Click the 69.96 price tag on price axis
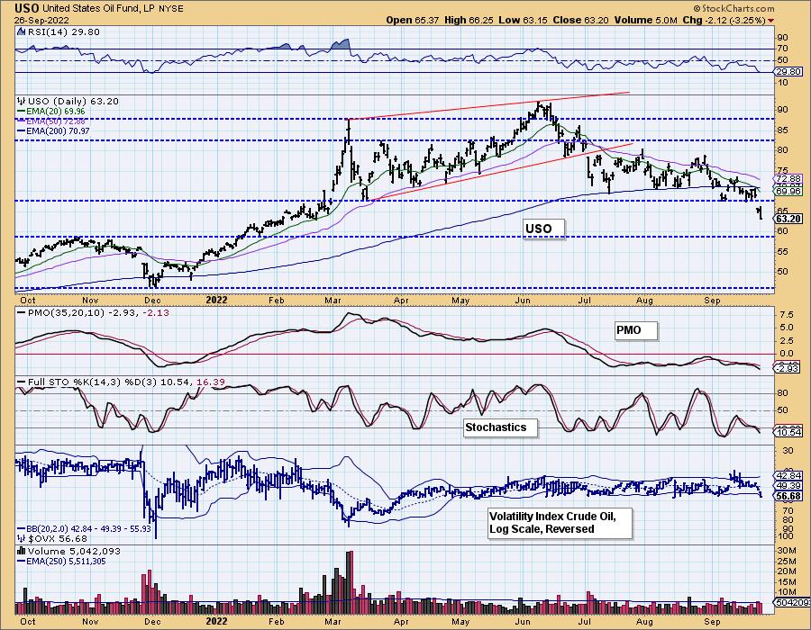The width and height of the screenshot is (811, 630). [789, 191]
